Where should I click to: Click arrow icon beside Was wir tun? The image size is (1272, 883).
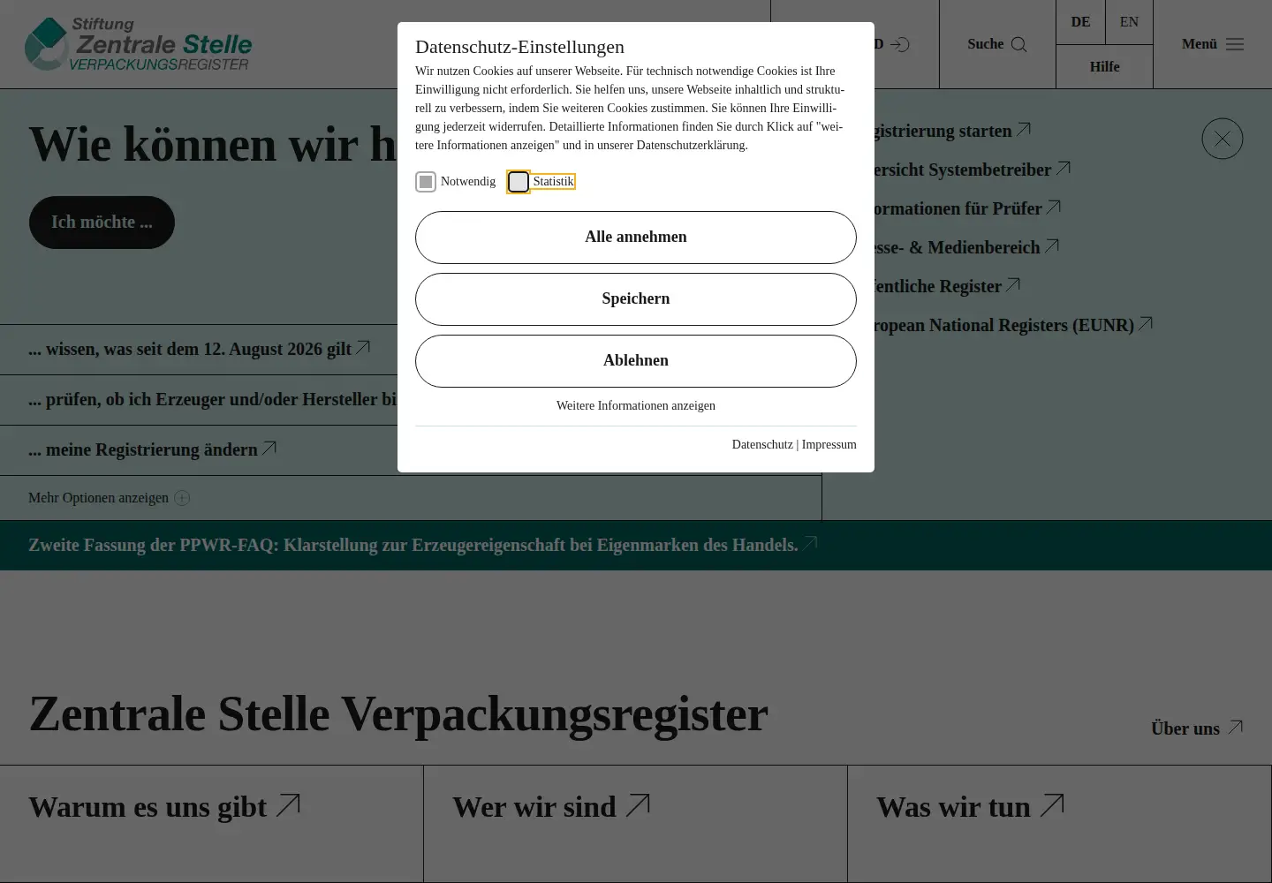click(1053, 804)
